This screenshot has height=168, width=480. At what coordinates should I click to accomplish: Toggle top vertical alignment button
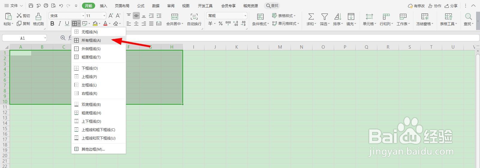click(x=129, y=16)
